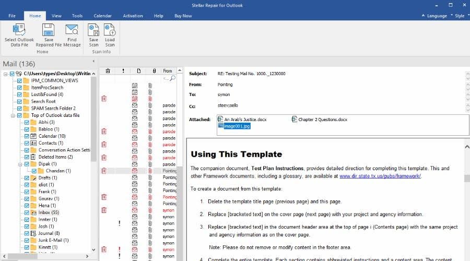Sort by attachment paperclip column header

pos(154,70)
